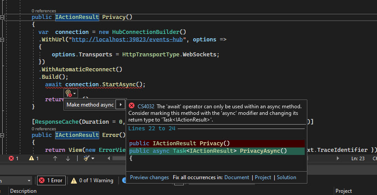This screenshot has width=377, height=195.
Task: Collapse the Error method outline
Action: 3,135
